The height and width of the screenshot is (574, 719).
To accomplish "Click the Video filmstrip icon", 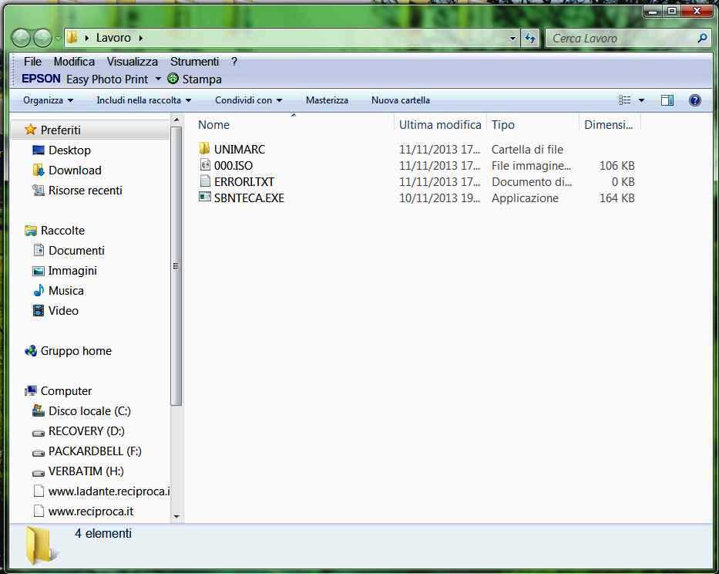I will point(39,311).
